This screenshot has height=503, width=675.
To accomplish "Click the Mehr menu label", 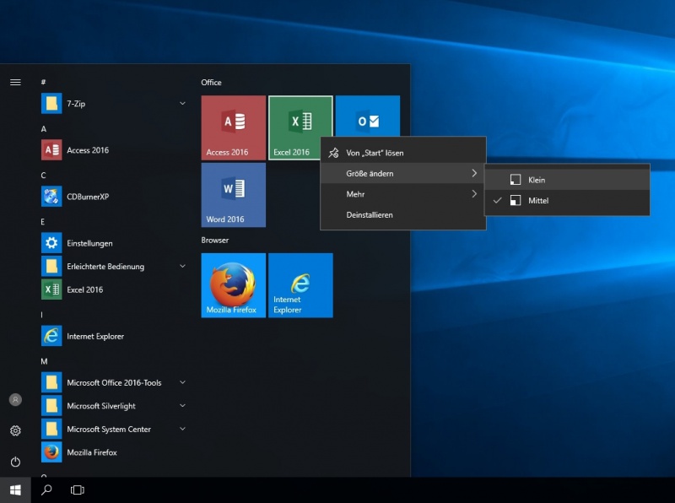I will (355, 194).
